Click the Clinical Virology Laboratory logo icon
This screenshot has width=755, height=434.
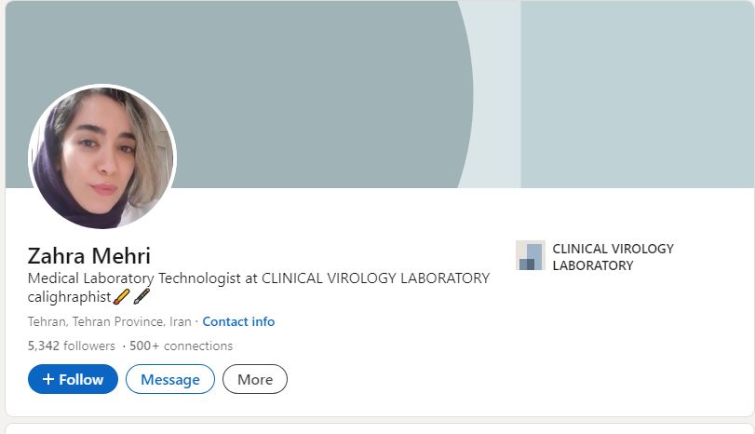click(x=530, y=255)
